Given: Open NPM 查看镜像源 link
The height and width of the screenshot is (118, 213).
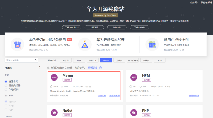Looking at the screenshot, I should [x=194, y=96].
